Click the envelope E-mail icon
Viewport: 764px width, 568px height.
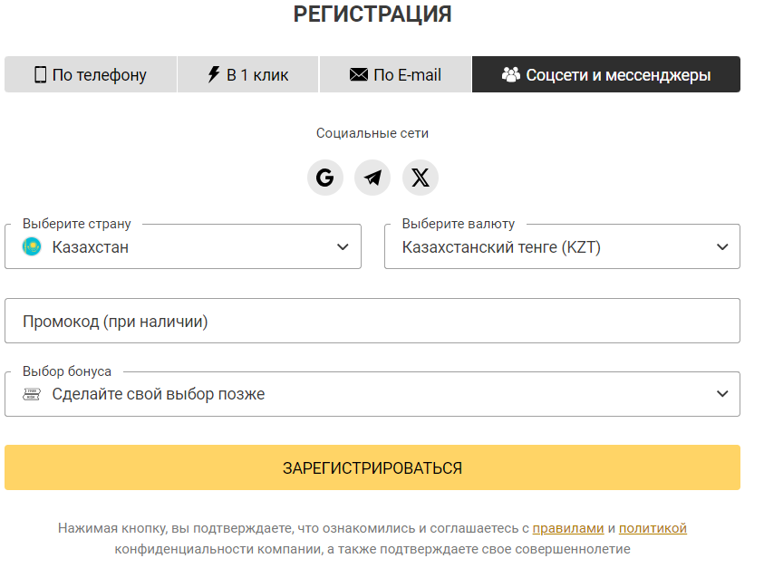pos(359,75)
